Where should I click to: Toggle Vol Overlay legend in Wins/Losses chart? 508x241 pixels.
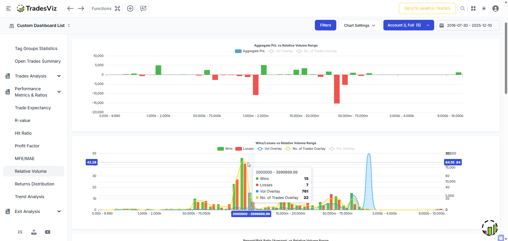269,149
